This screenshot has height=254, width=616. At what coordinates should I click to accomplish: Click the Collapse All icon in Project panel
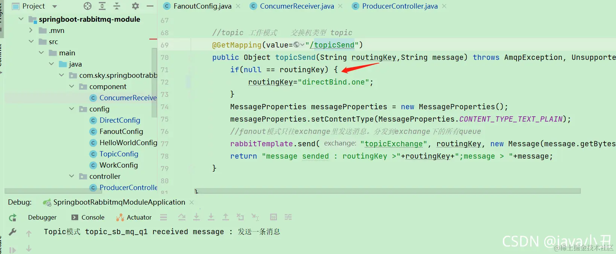point(117,6)
